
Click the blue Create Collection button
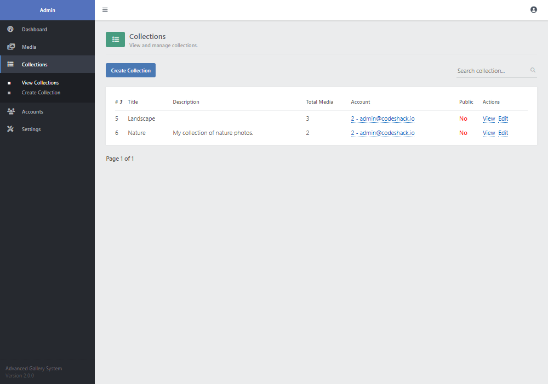[x=131, y=70]
